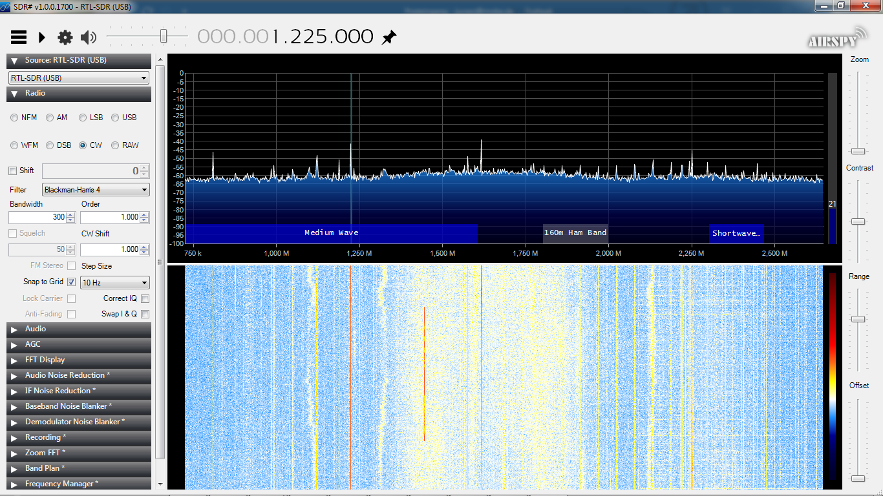Click the Medium Wave band label
This screenshot has width=883, height=496.
(x=332, y=232)
